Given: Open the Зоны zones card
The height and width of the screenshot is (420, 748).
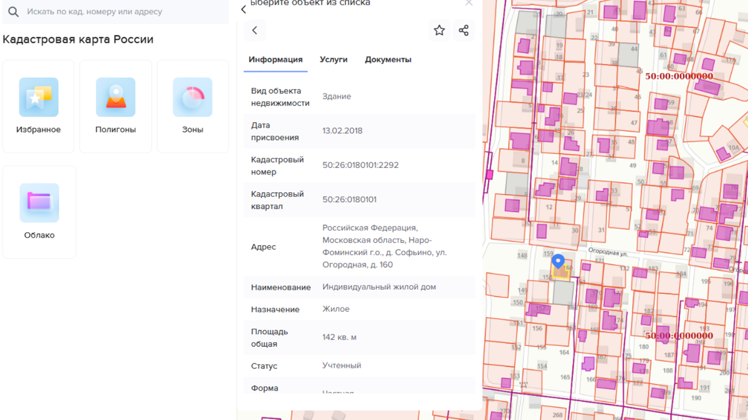Looking at the screenshot, I should coord(193,106).
